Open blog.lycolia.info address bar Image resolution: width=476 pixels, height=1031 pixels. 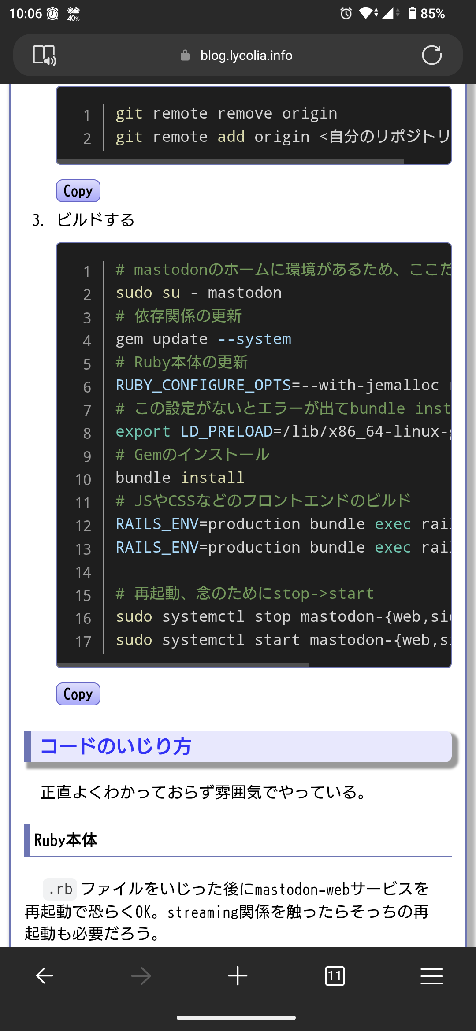click(238, 55)
